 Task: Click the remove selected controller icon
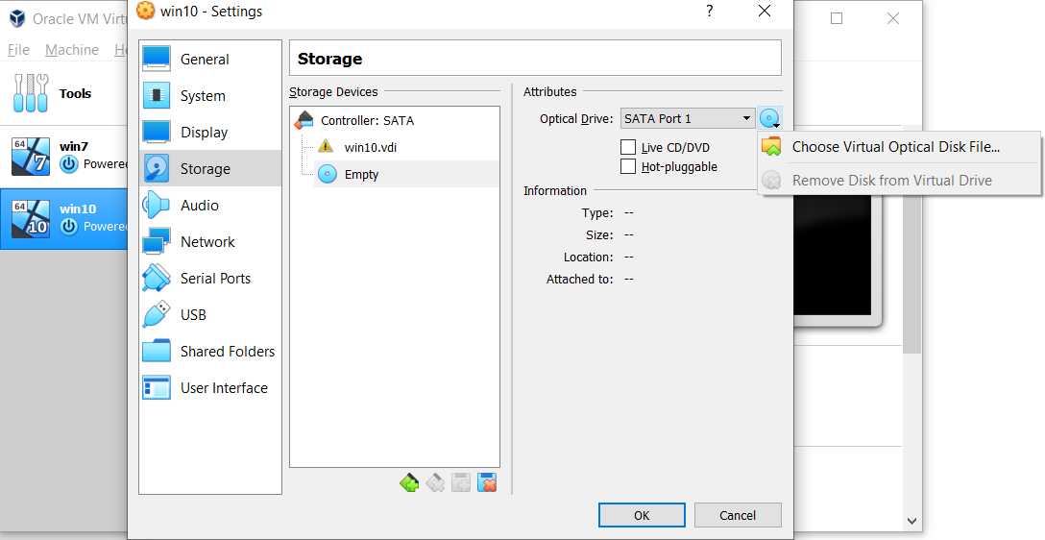(435, 482)
